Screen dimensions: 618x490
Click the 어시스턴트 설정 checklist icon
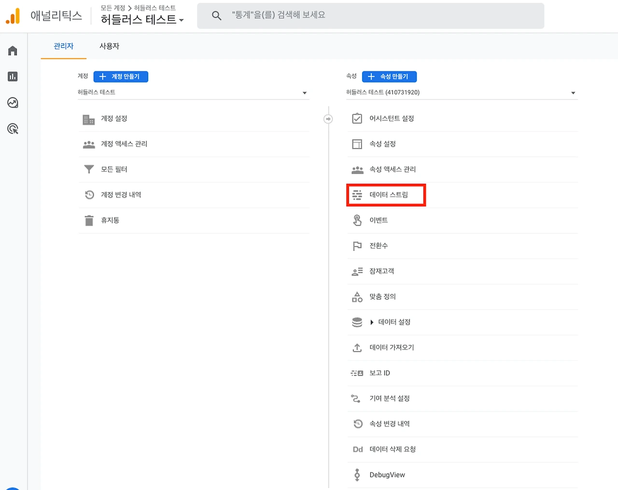357,119
